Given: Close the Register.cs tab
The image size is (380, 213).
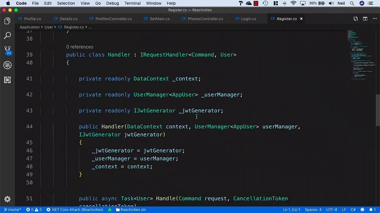Looking at the screenshot, I should click(x=301, y=19).
